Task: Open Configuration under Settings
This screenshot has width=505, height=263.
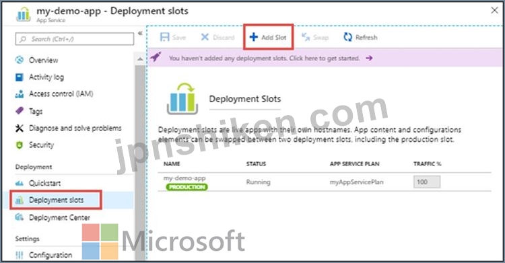Action: coord(44,255)
